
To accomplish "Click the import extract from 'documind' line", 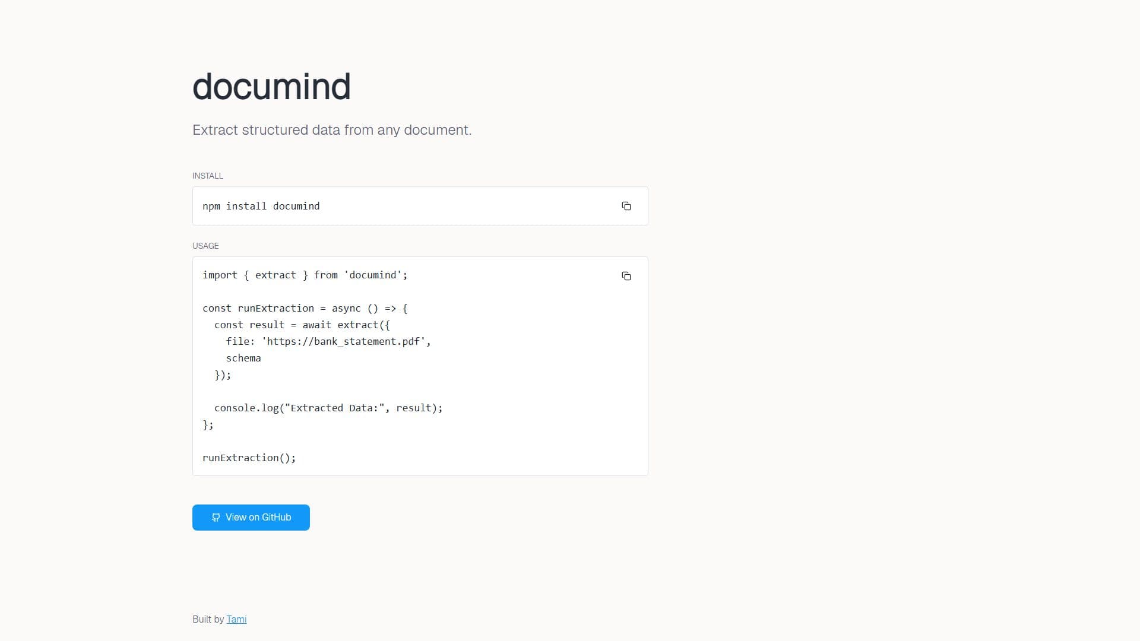I will (x=305, y=275).
